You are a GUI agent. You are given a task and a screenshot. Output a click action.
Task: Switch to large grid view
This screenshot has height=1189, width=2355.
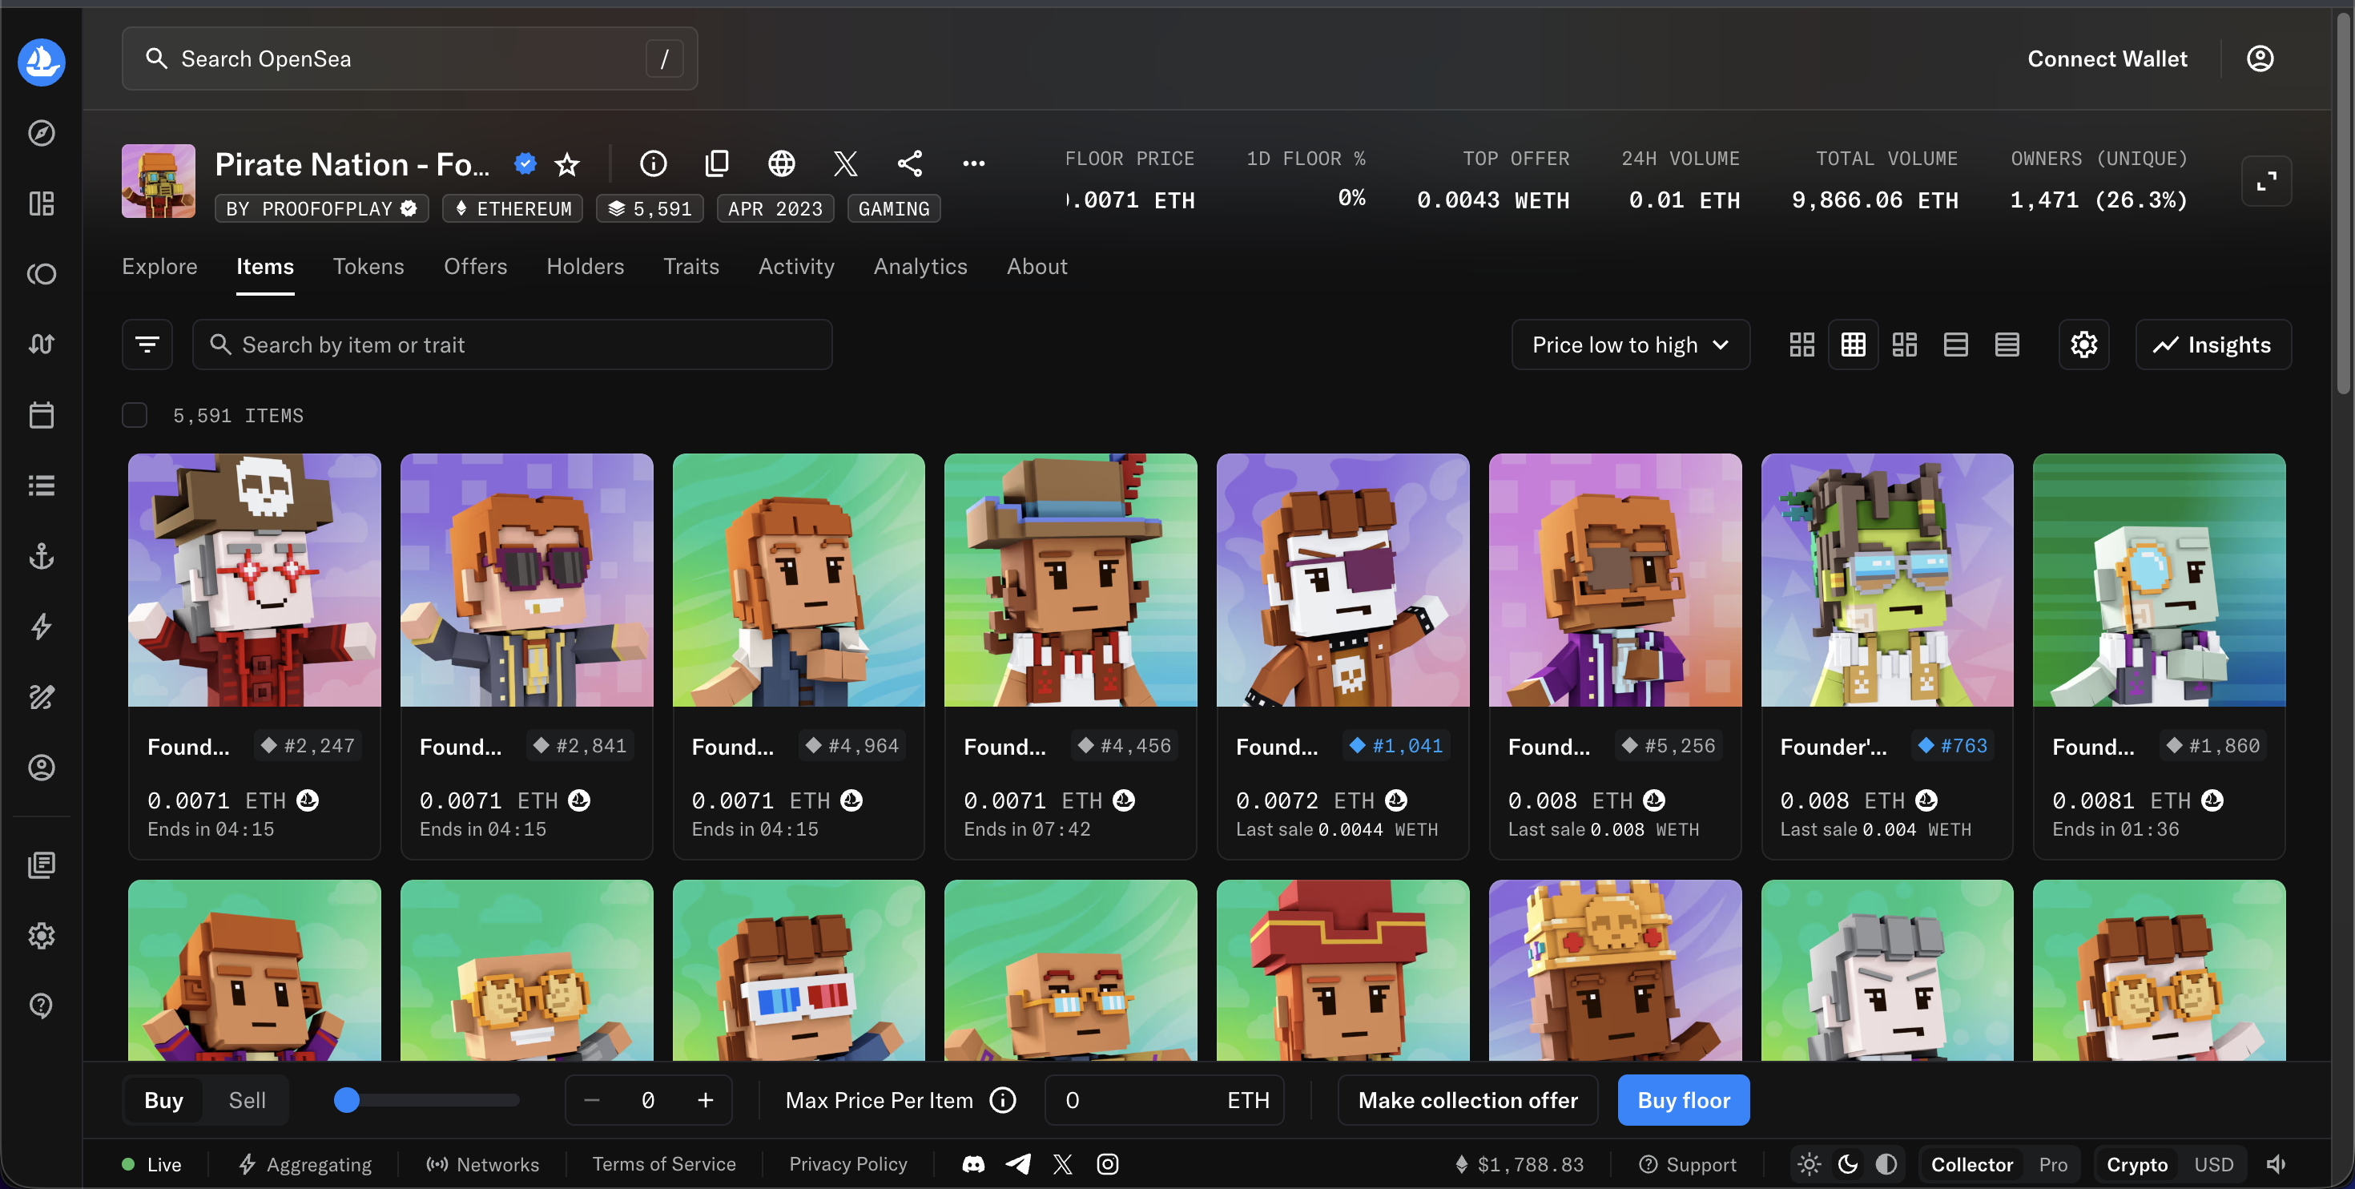[1802, 345]
